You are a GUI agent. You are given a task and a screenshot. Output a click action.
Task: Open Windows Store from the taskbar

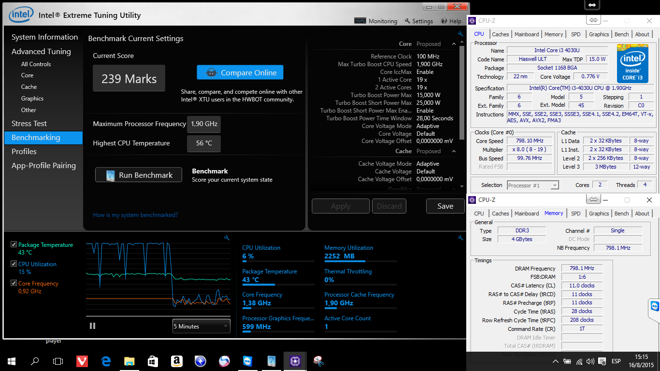click(x=153, y=361)
